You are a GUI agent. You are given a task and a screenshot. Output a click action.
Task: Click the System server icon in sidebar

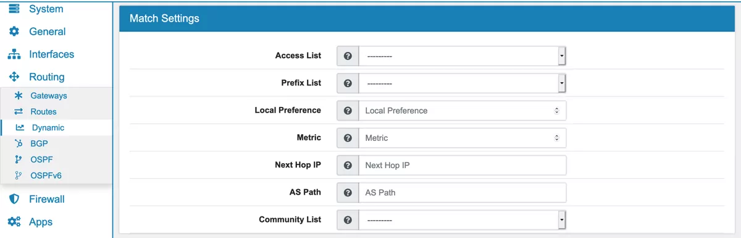[14, 9]
